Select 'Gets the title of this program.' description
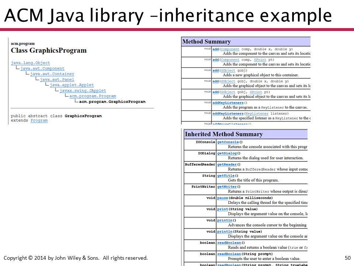 point(253,180)
